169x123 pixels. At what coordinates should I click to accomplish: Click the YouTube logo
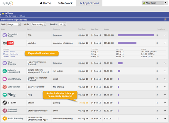8,43
